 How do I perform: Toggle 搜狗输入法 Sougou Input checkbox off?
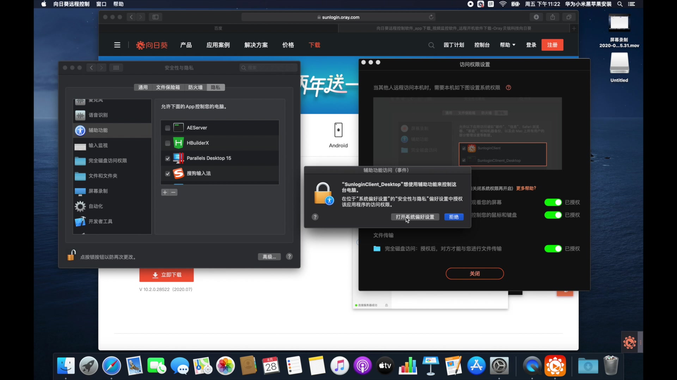168,173
